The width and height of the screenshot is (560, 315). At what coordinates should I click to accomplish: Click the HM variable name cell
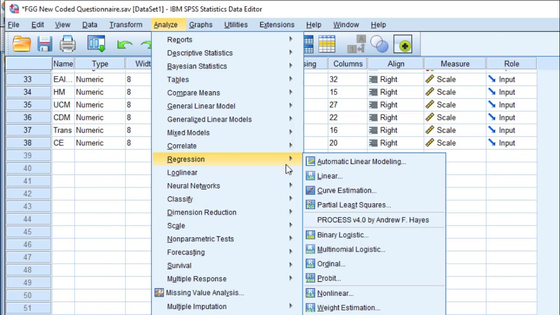pos(63,92)
